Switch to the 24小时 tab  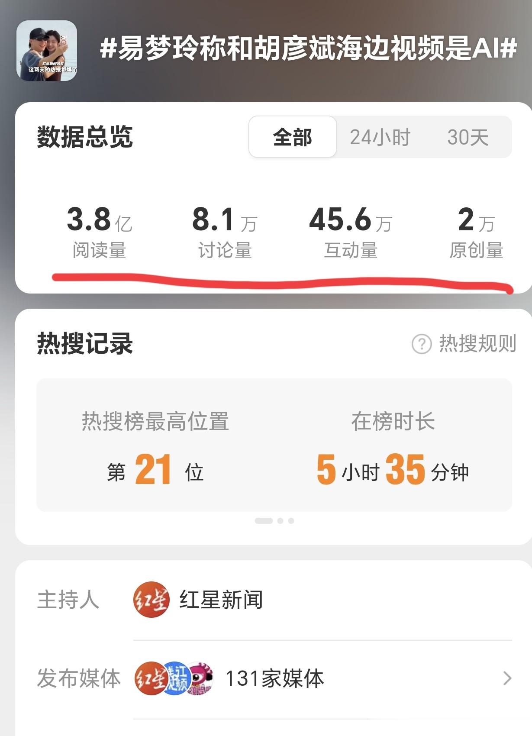click(x=380, y=137)
